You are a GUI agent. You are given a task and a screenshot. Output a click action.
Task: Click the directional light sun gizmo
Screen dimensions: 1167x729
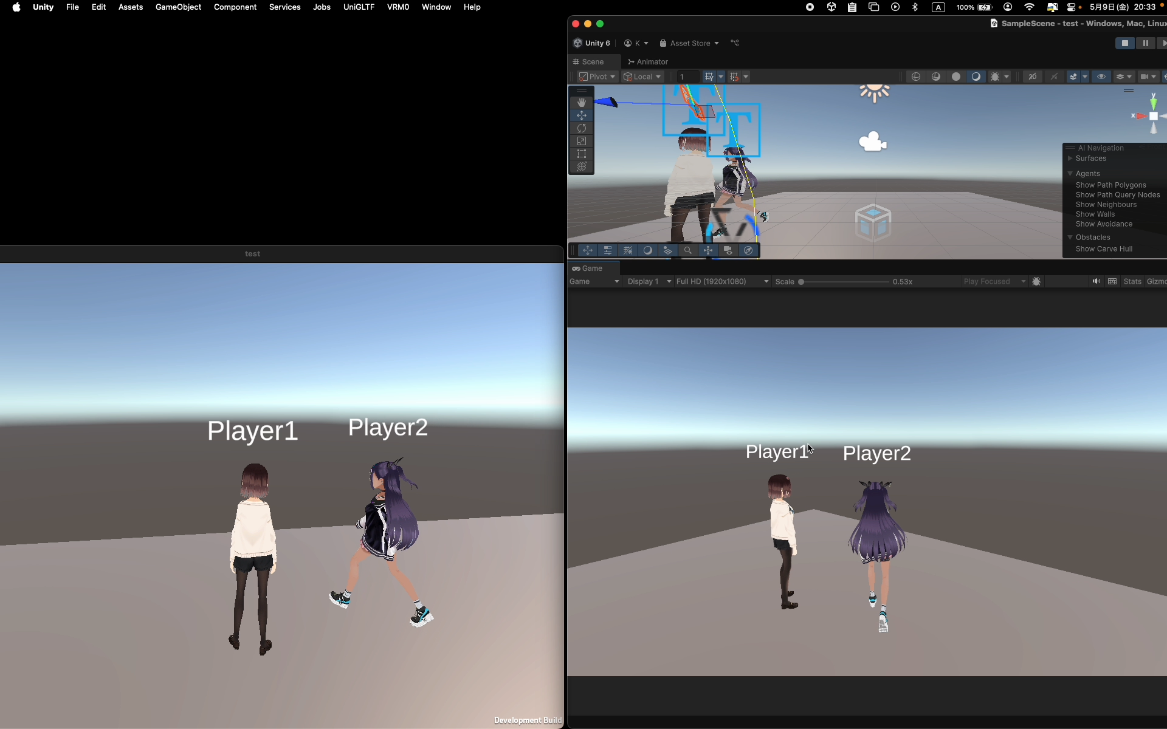875,92
